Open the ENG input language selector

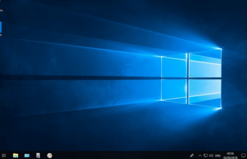tap(218, 156)
